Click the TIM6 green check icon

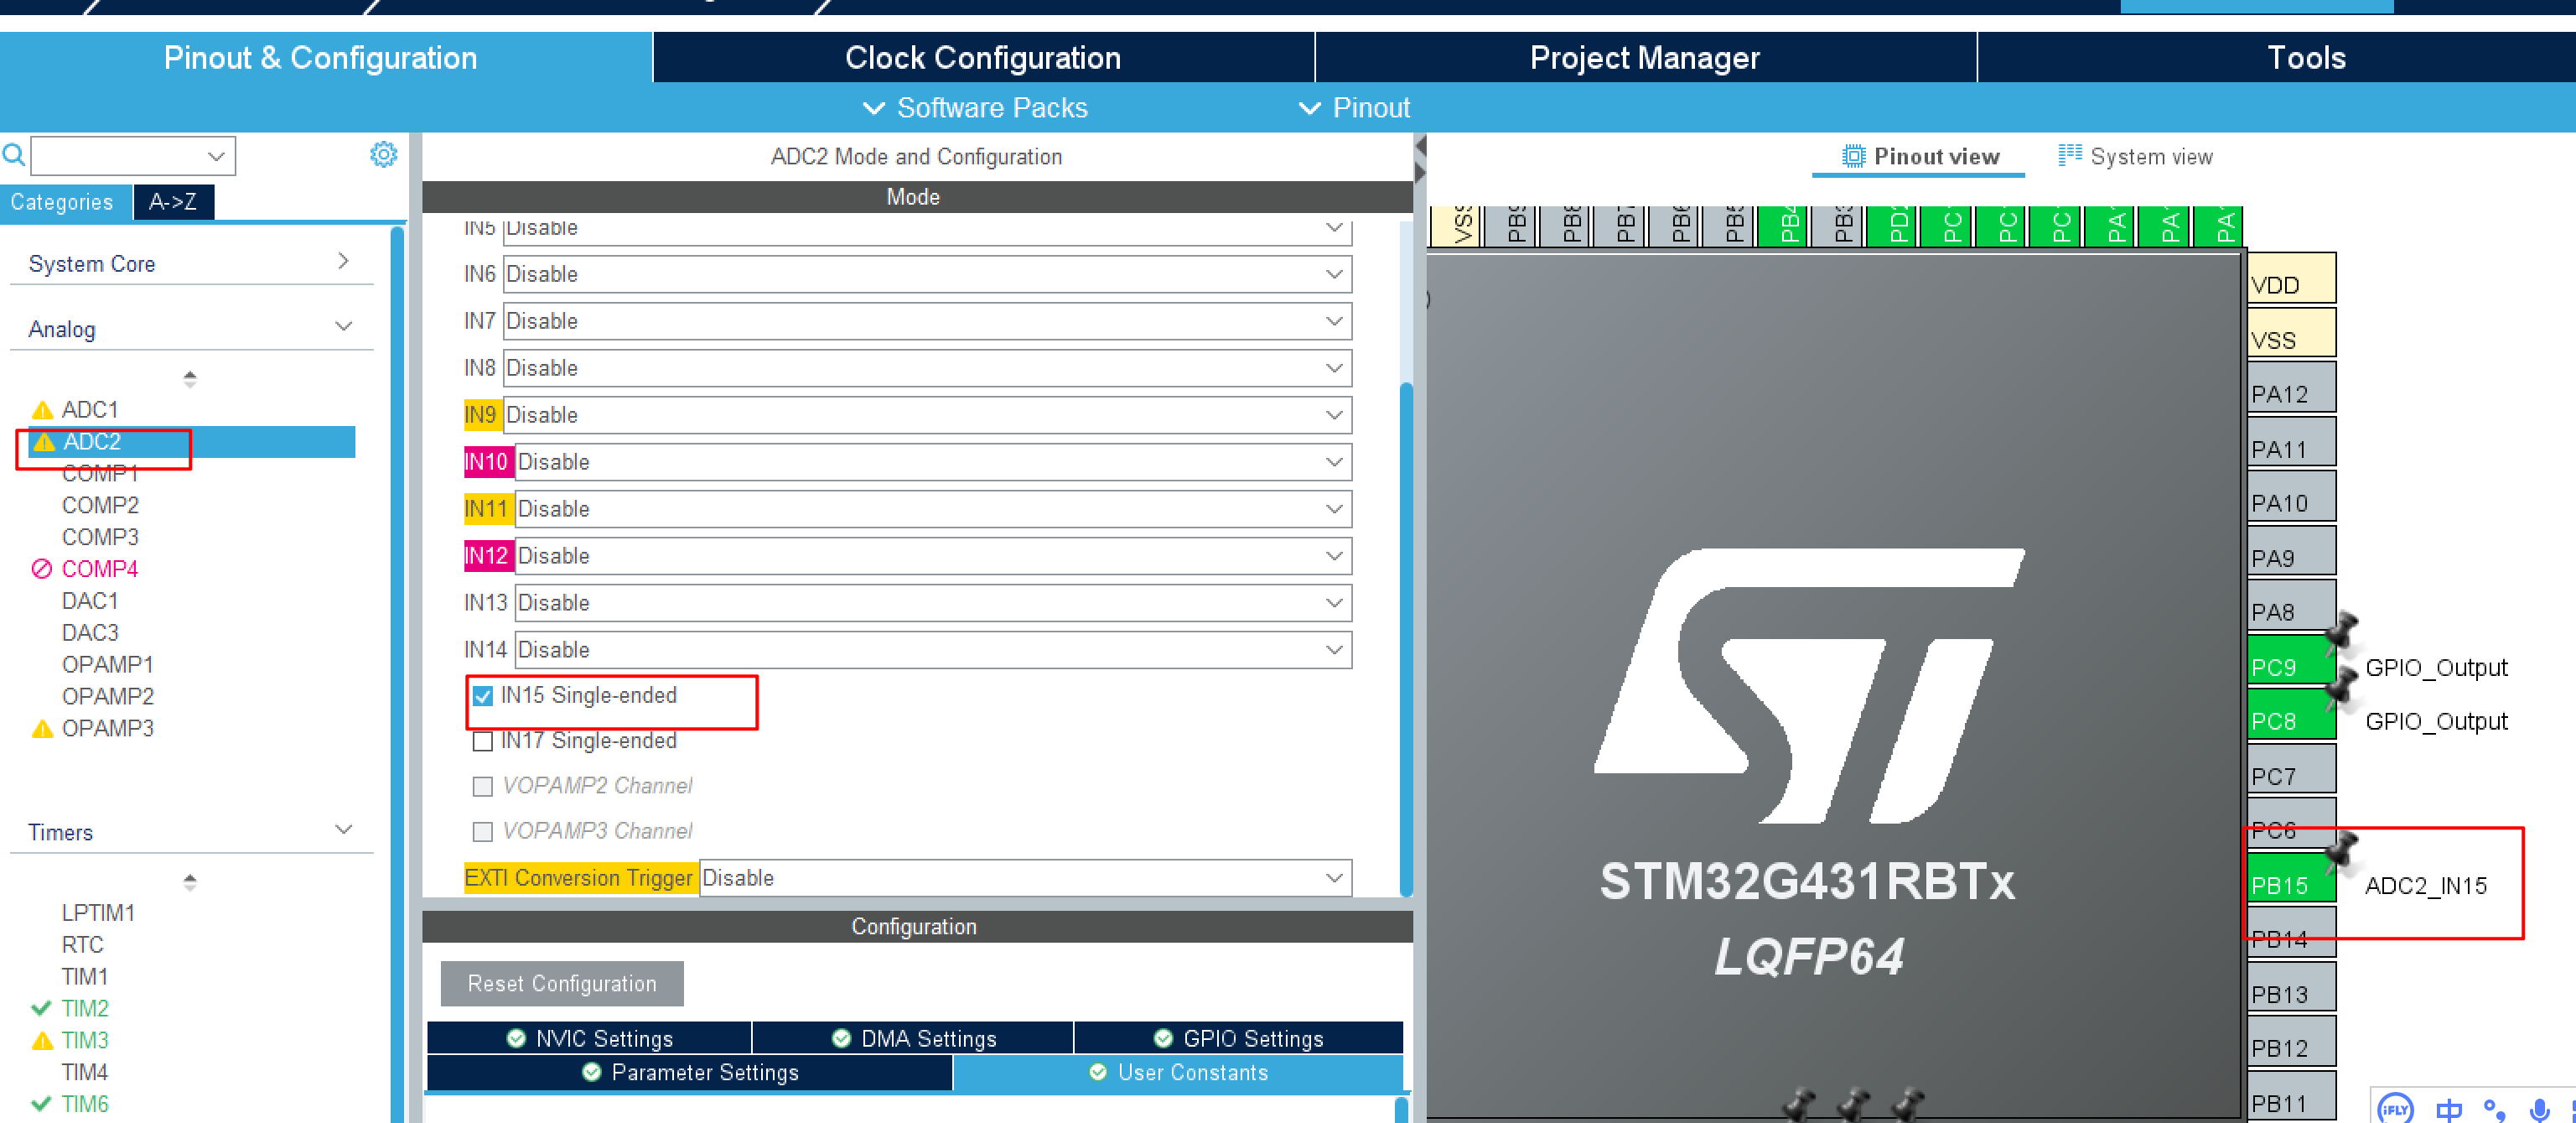point(41,1104)
